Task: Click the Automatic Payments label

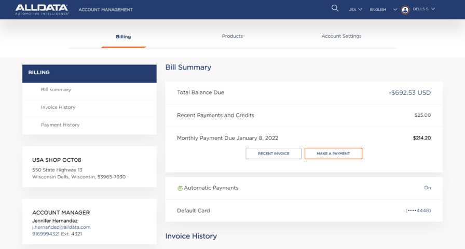Action: tap(211, 188)
